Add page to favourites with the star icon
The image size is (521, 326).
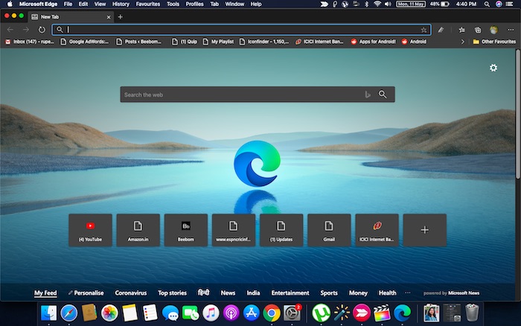pos(423,30)
